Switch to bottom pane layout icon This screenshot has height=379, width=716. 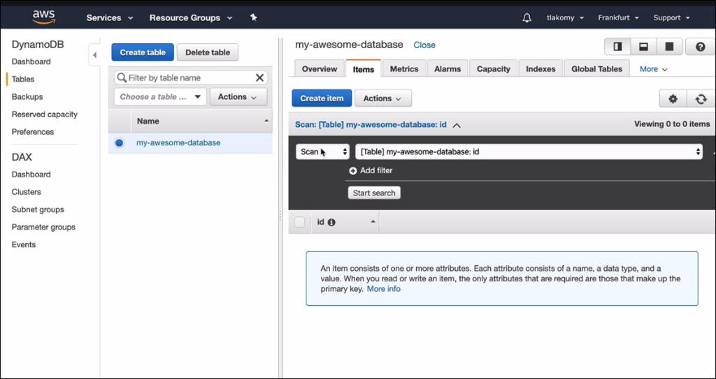pyautogui.click(x=643, y=47)
